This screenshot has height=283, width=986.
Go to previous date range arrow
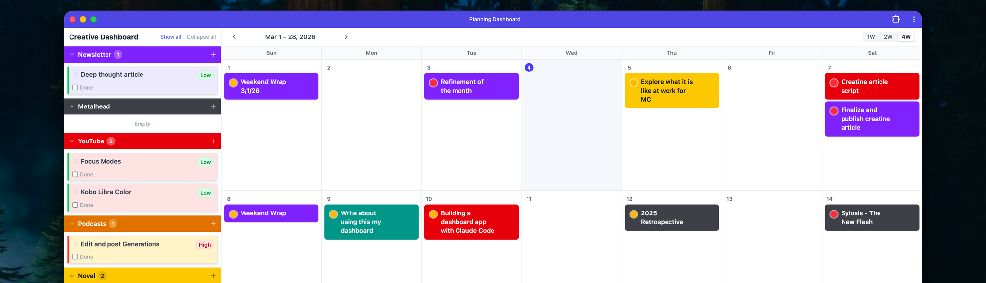(234, 37)
